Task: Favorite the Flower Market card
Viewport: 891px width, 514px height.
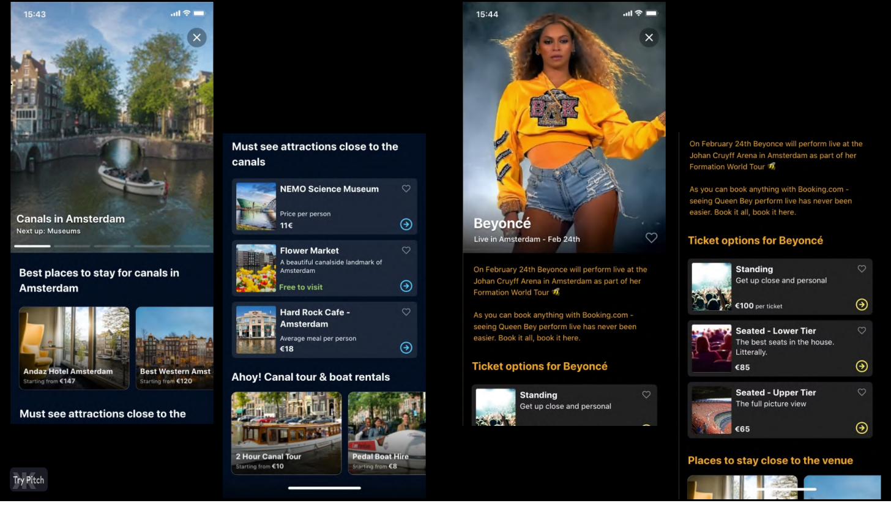Action: point(406,250)
